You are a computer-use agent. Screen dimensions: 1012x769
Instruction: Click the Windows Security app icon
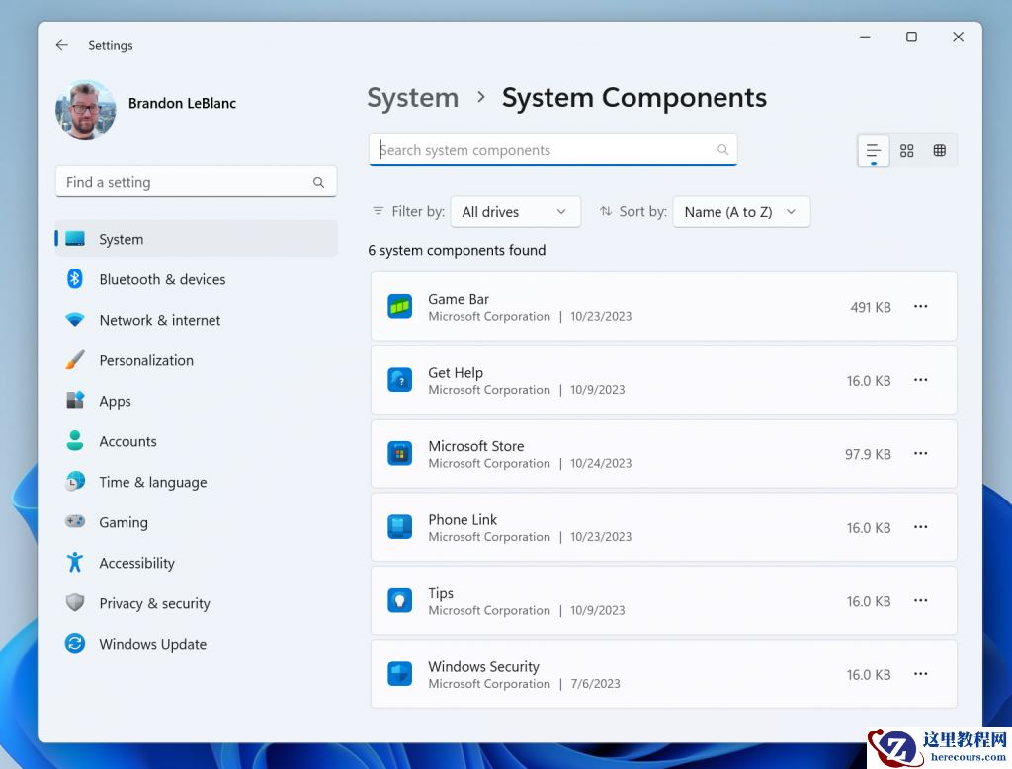click(399, 674)
